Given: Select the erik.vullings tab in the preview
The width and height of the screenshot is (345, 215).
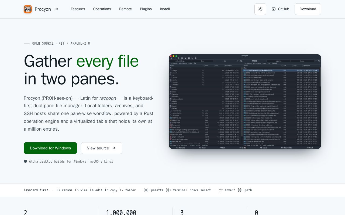Looking at the screenshot, I should pos(180,61).
